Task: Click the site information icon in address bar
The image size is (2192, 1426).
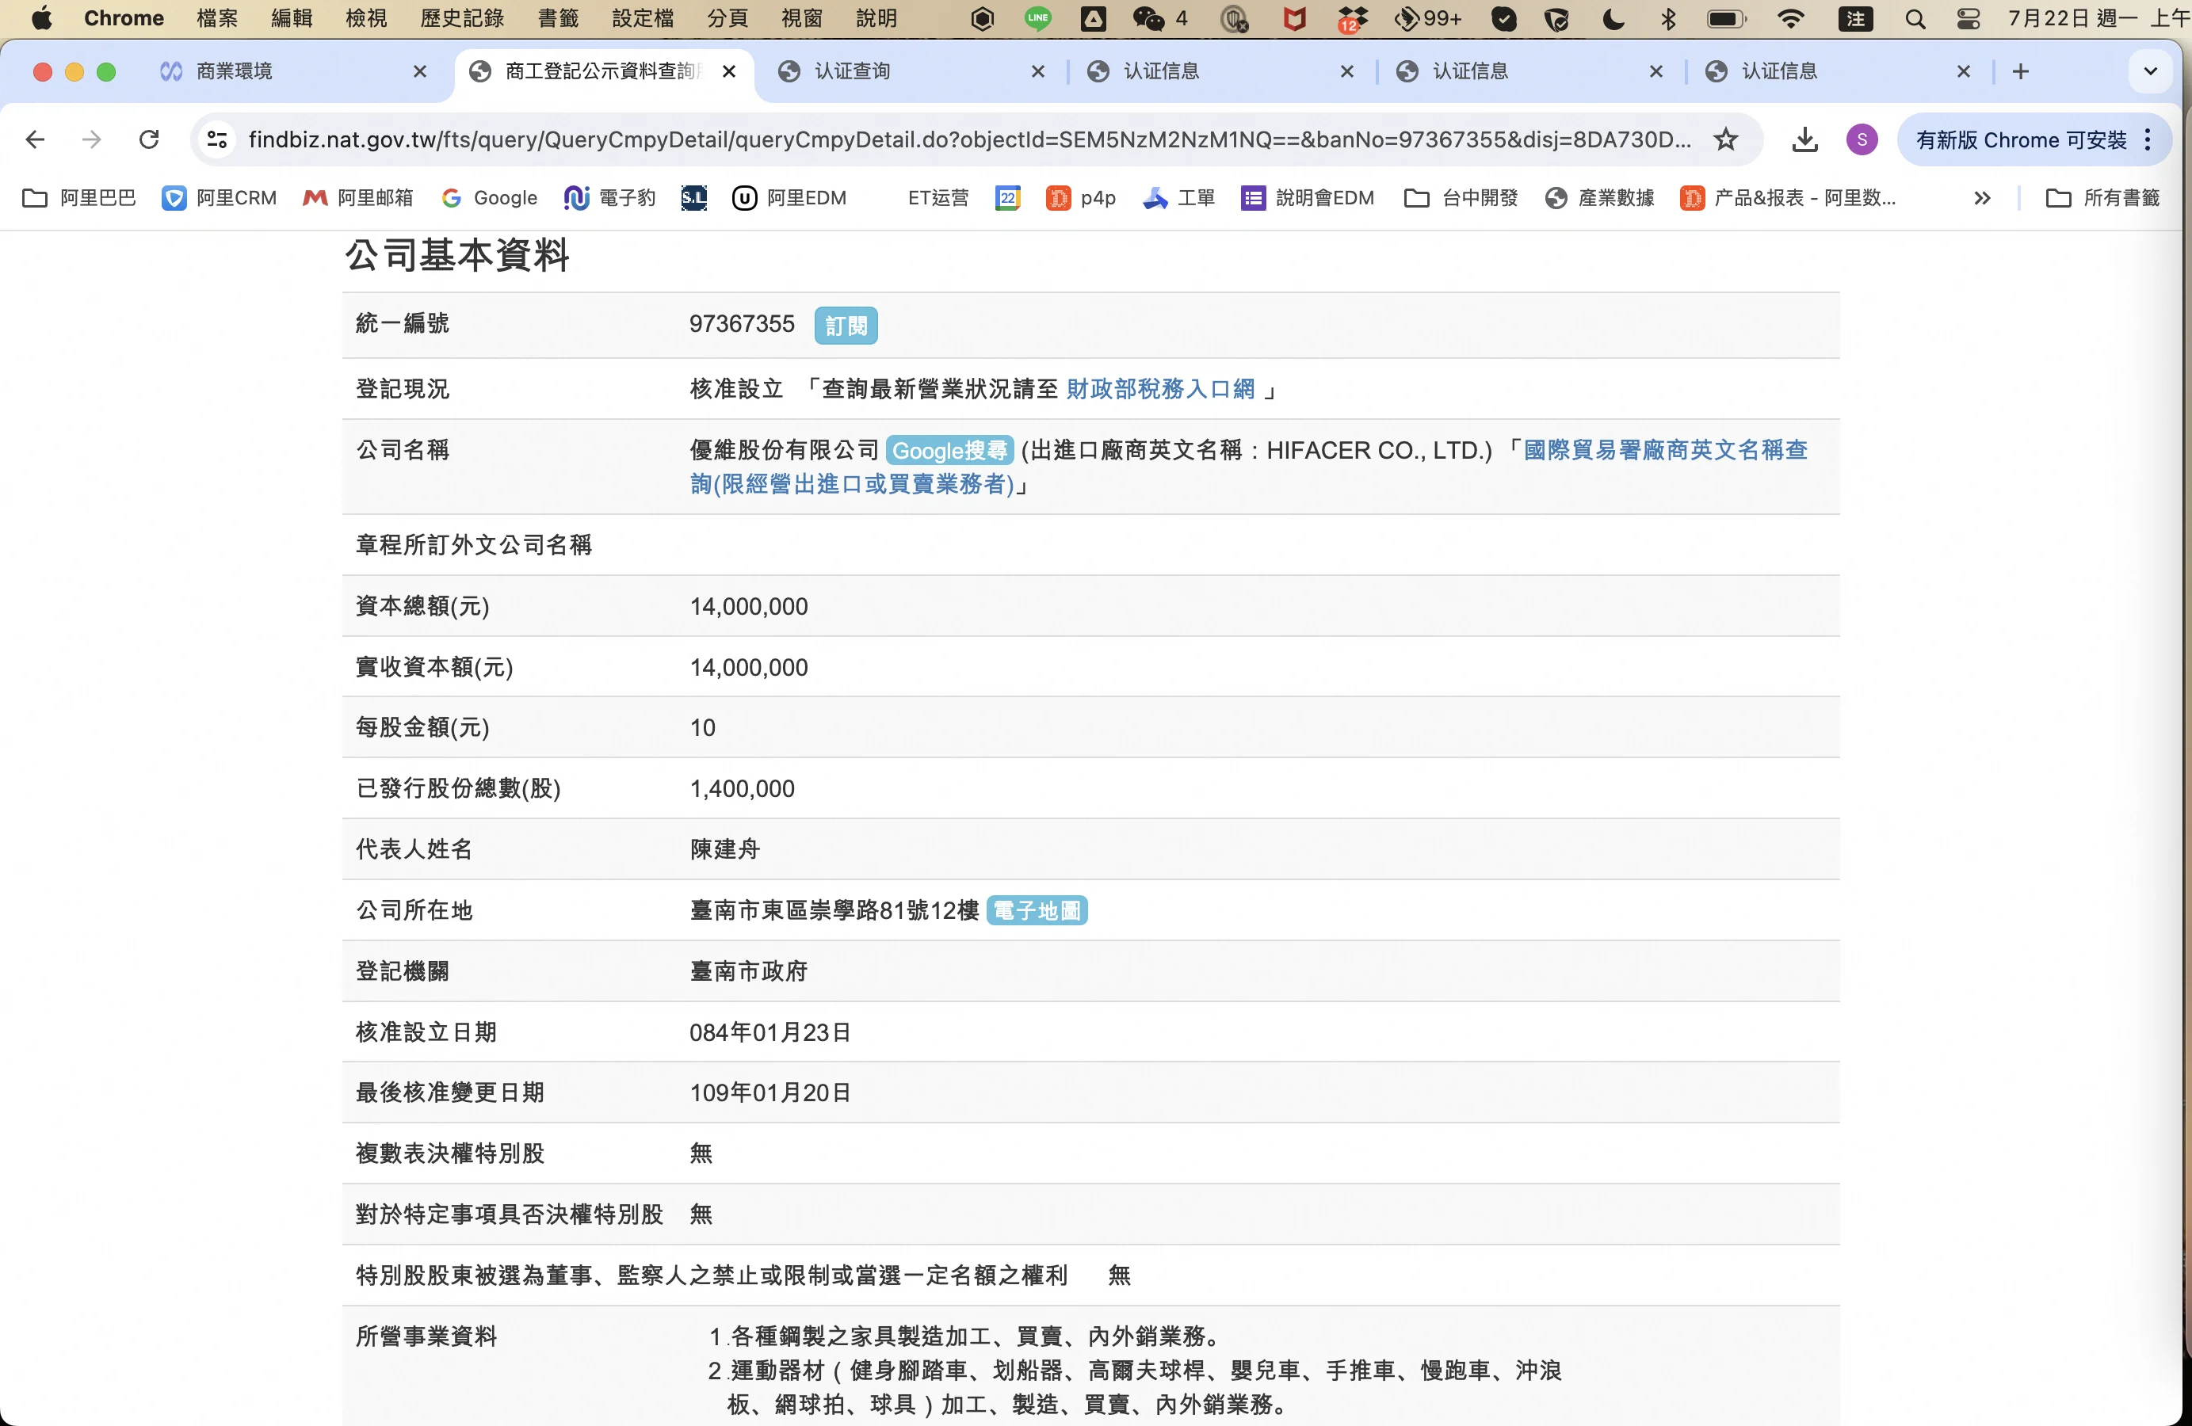Action: pos(217,139)
